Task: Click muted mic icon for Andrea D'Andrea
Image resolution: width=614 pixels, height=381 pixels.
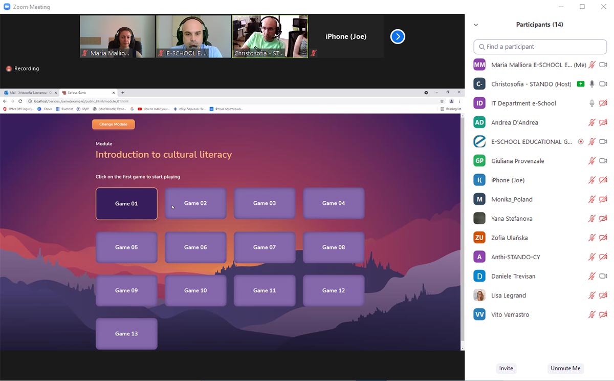Action: coord(592,122)
